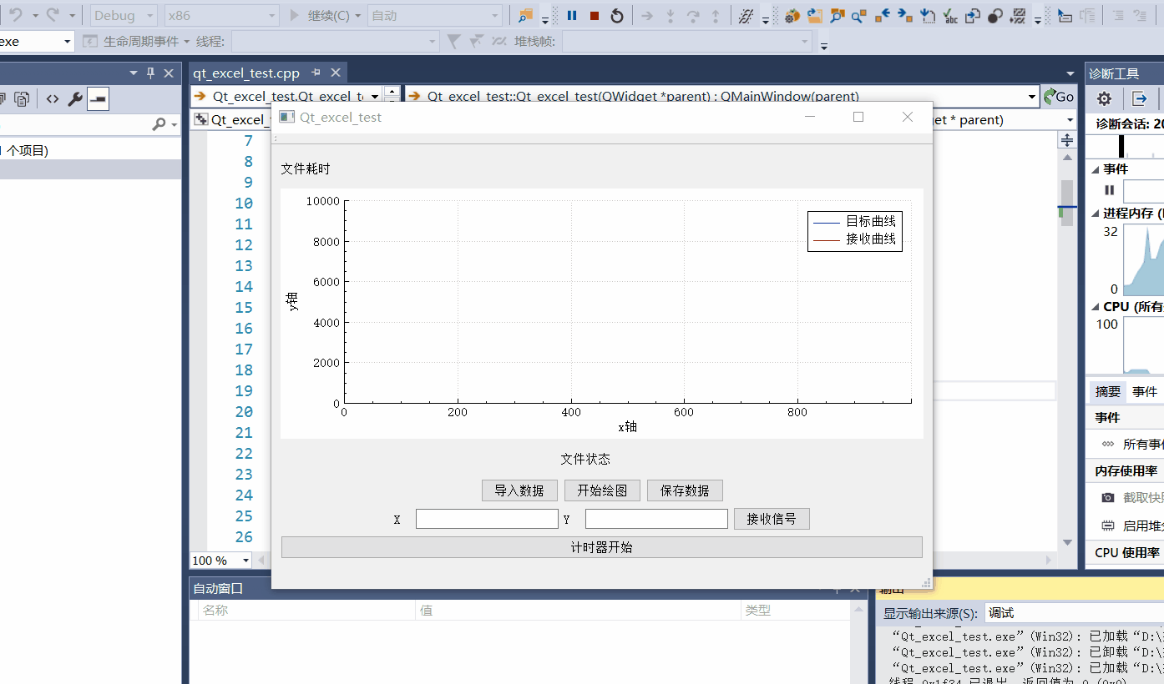Click the 接收信号 button
Screen dimensions: 1164x684
pos(772,519)
